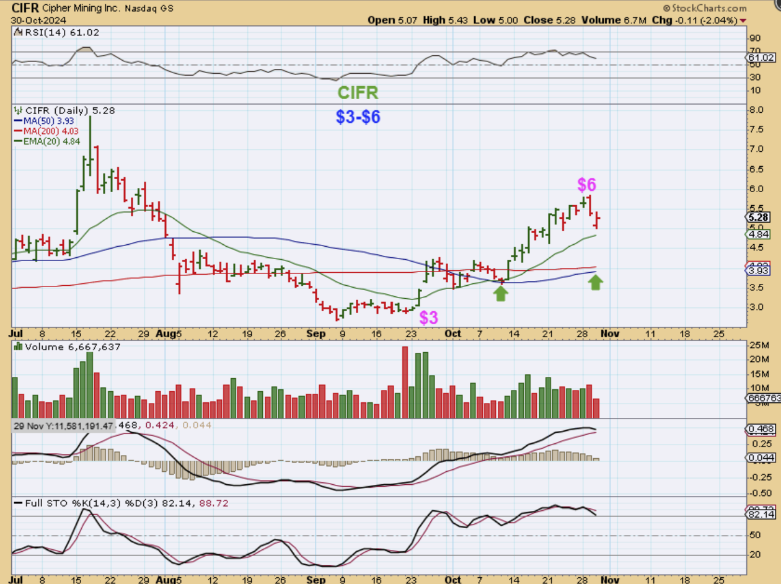Click the 61.02 RSI value tag
This screenshot has height=584, width=781.
point(759,57)
